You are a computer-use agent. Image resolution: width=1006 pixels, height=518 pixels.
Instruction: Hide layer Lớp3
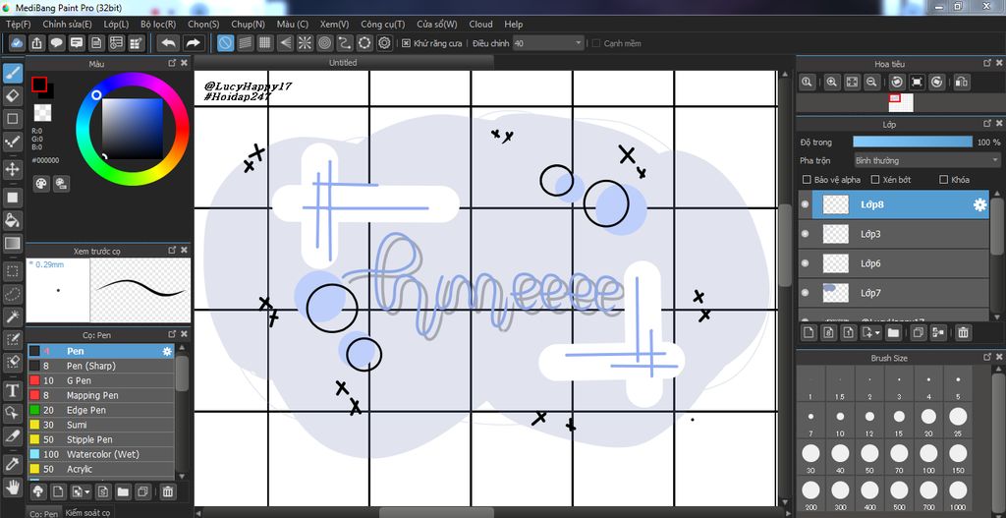point(806,234)
